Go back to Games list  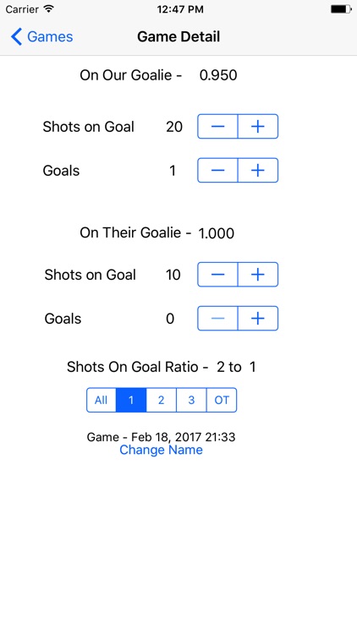(x=41, y=37)
